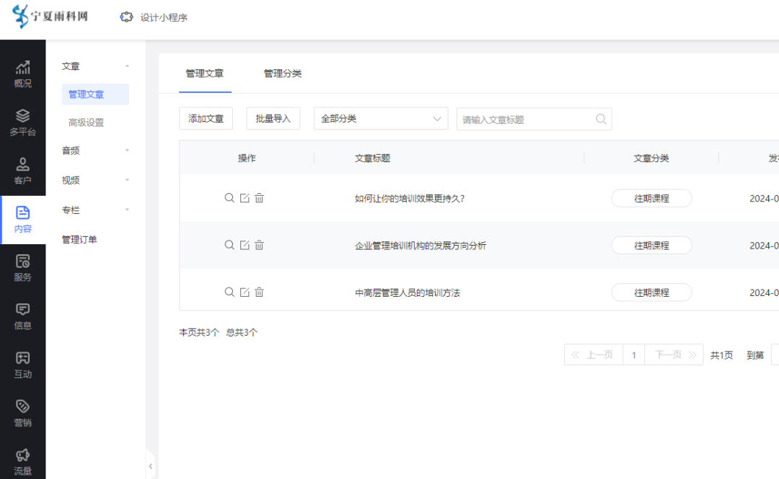
Task: Click the 批量导入 button
Action: point(273,119)
